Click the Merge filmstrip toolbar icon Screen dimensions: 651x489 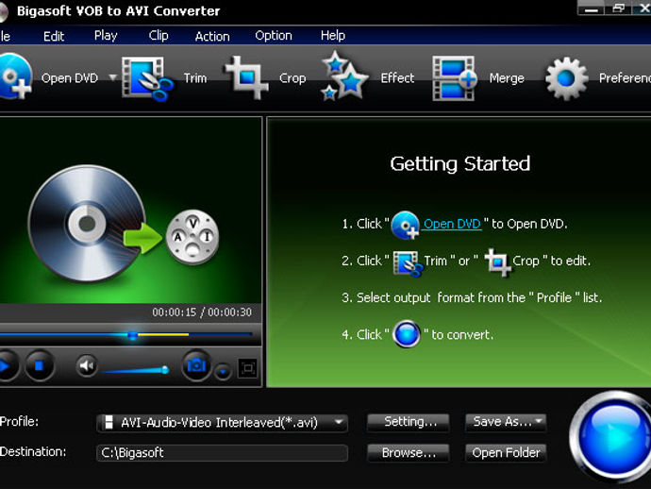(454, 78)
